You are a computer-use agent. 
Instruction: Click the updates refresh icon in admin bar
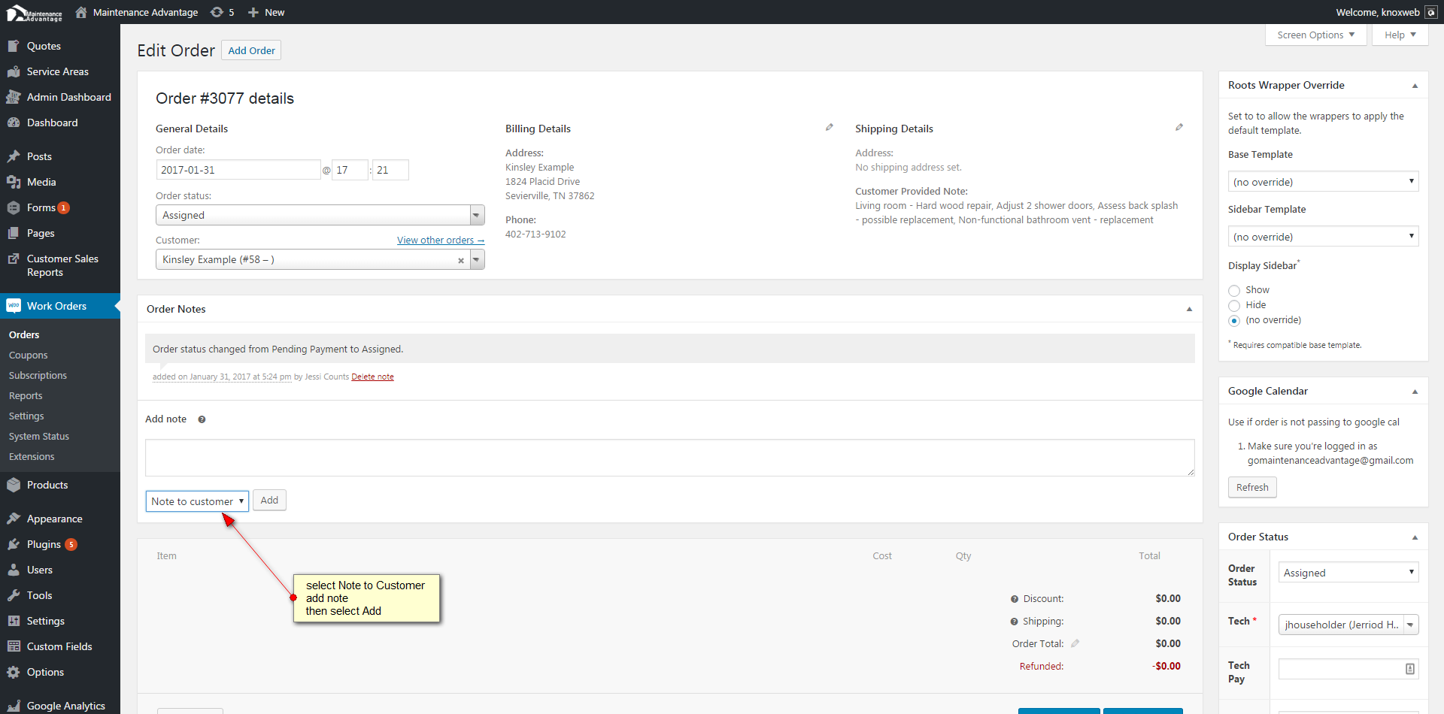point(217,12)
